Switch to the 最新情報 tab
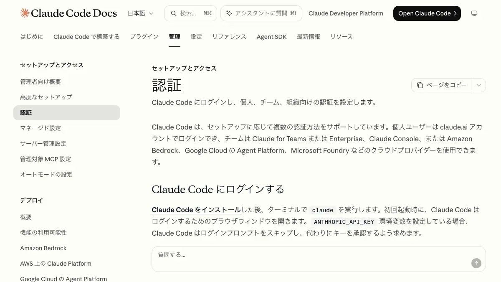Screen dimensions: 501x282 point(309,37)
